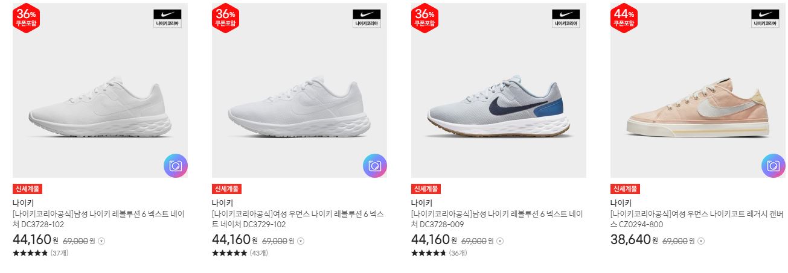Click camera search icon on first white shoe
Viewport: 788px width, 273px height.
[x=176, y=166]
